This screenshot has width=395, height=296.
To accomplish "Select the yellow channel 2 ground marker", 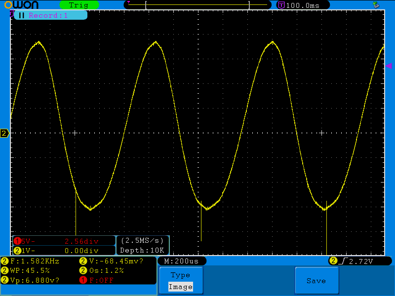I will coord(4,133).
